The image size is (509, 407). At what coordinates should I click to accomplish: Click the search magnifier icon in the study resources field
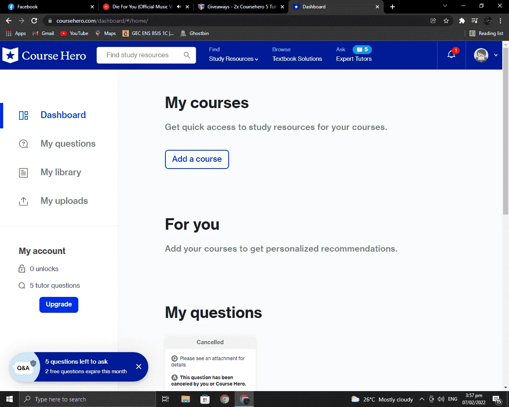187,55
